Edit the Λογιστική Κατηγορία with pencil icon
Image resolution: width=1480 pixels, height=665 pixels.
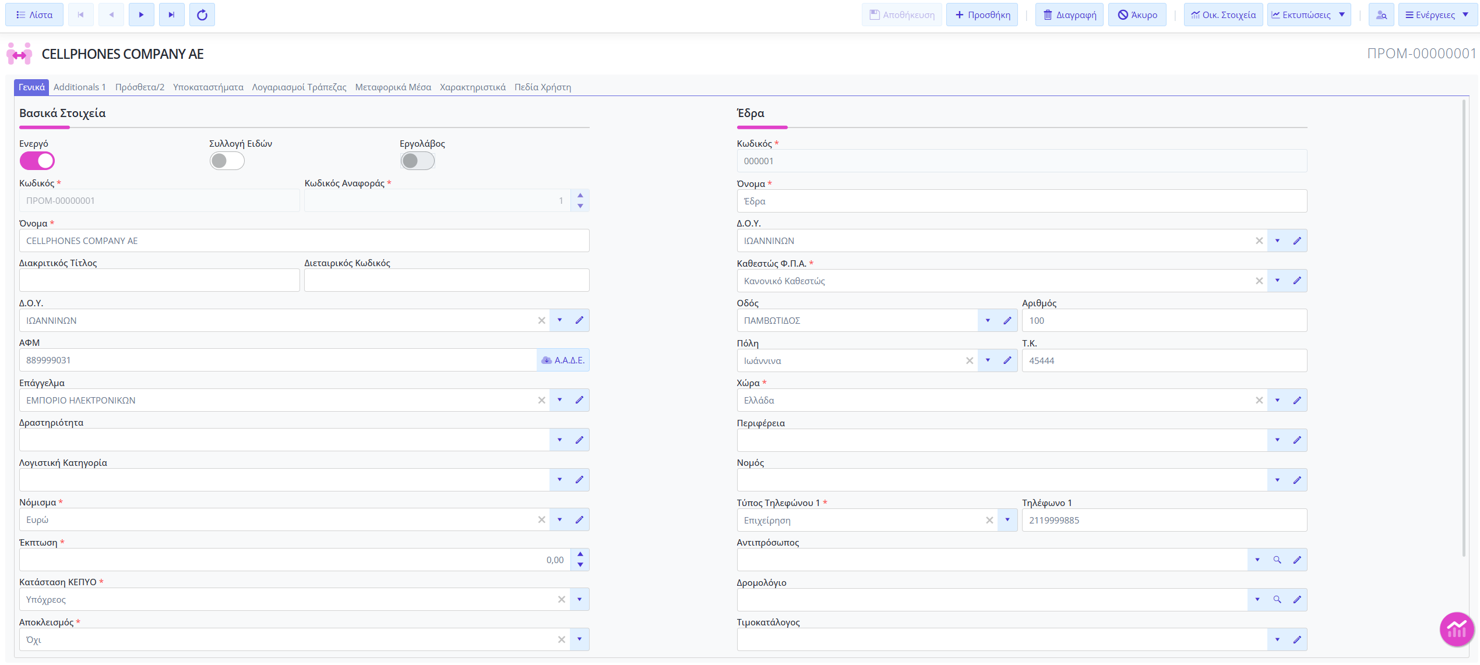[580, 480]
